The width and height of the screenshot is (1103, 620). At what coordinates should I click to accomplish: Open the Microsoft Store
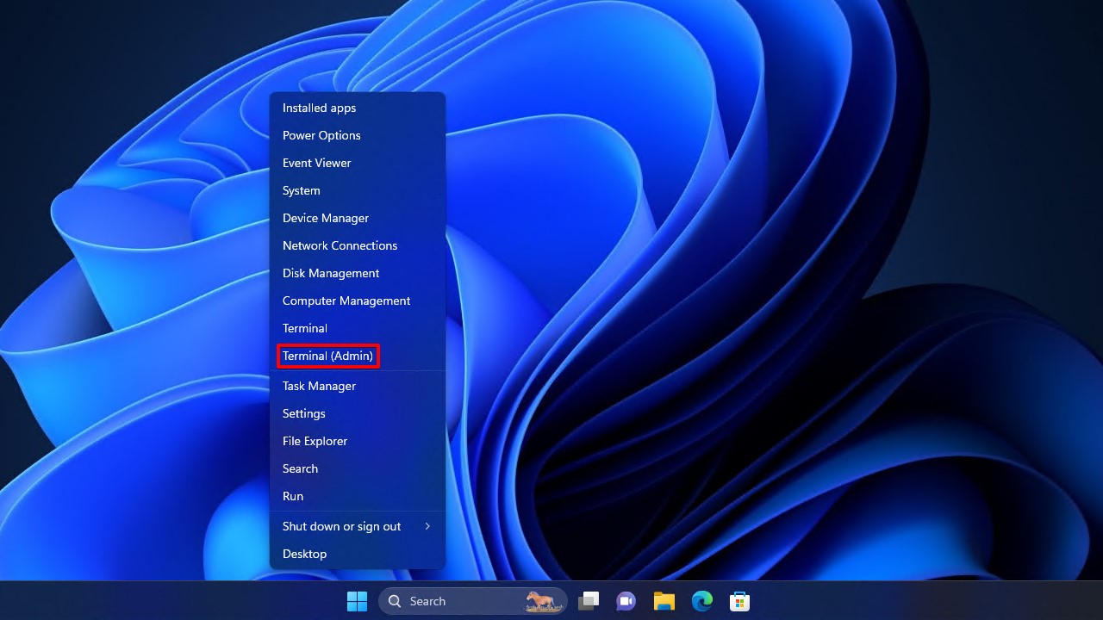click(x=739, y=600)
